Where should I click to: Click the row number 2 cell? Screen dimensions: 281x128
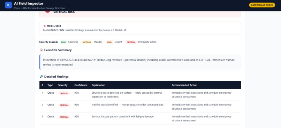[x=42, y=105]
